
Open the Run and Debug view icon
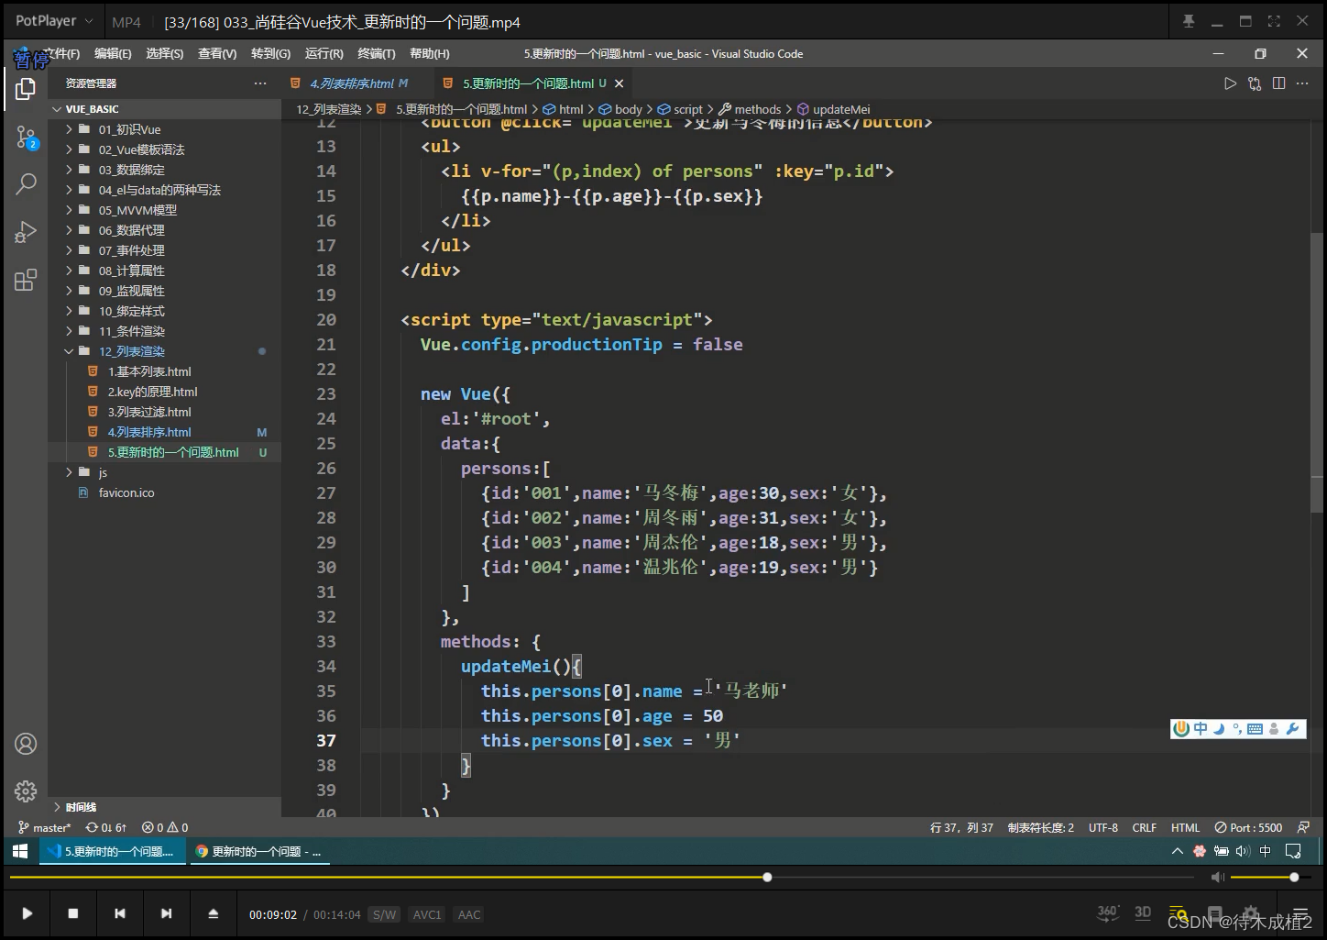26,232
